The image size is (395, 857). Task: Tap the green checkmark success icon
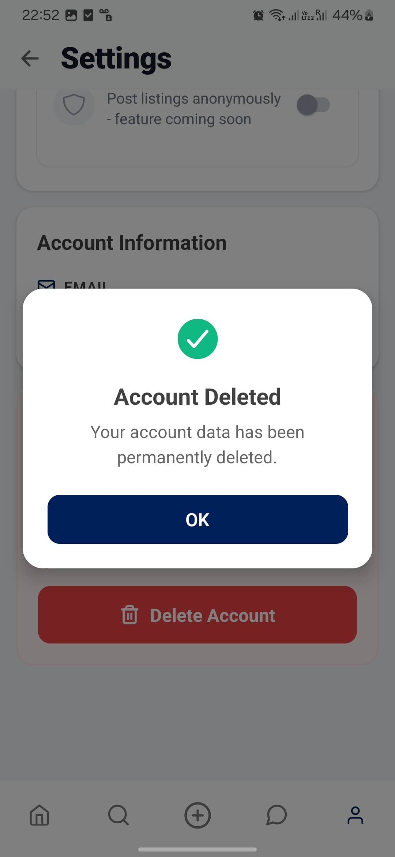tap(197, 339)
